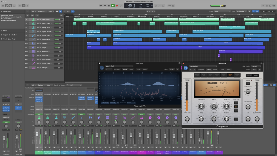Add a new track with the plus button

28,15
